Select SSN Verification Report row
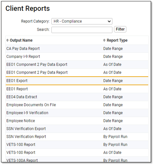 (77, 137)
